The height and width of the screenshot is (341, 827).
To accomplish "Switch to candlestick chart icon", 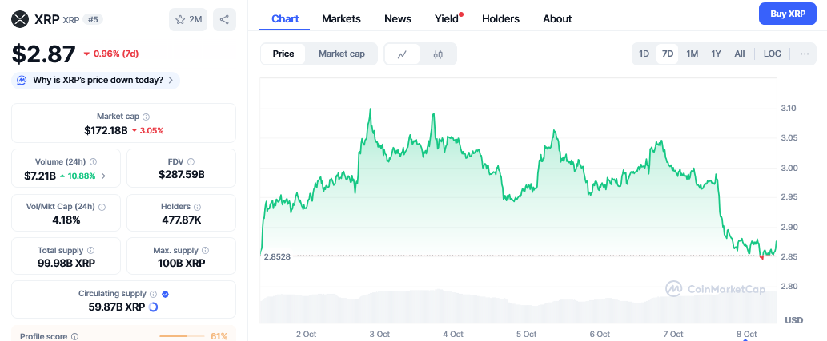I will pos(438,54).
